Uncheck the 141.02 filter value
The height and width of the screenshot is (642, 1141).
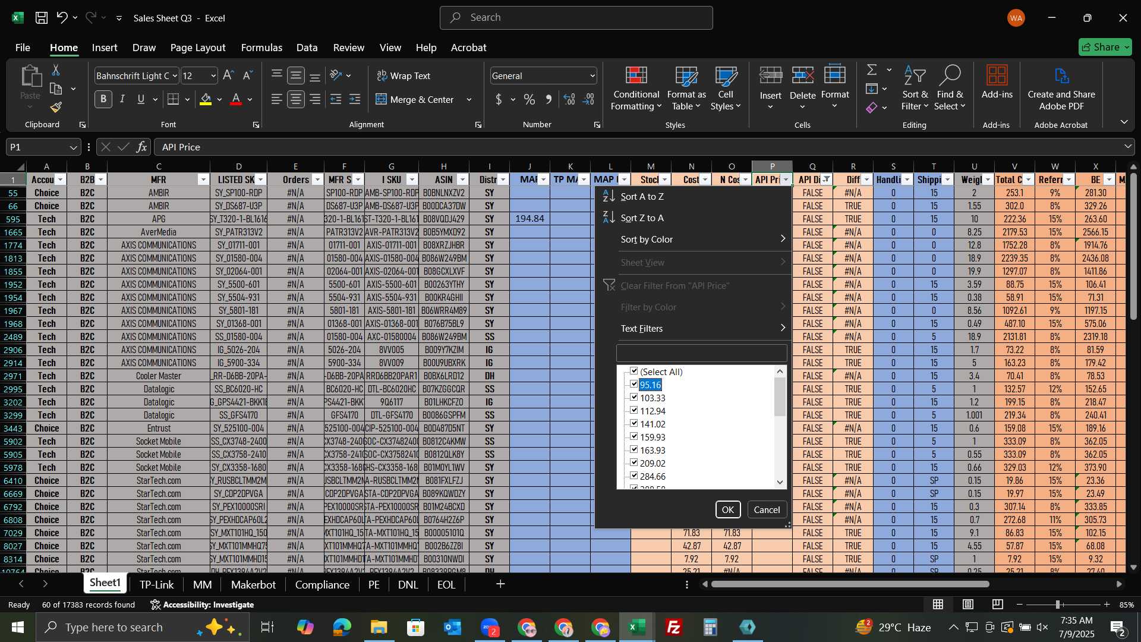click(x=634, y=423)
